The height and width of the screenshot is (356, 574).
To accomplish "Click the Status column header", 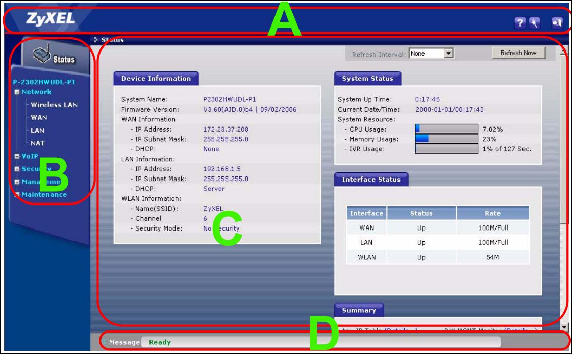I will pos(421,213).
